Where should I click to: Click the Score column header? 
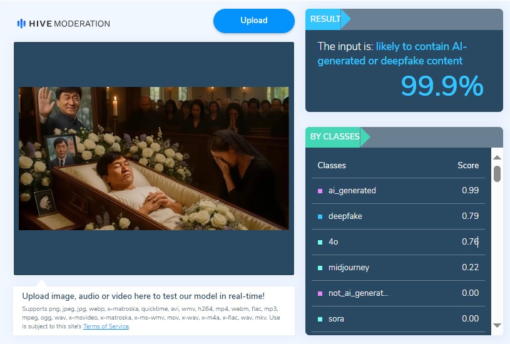(467, 166)
